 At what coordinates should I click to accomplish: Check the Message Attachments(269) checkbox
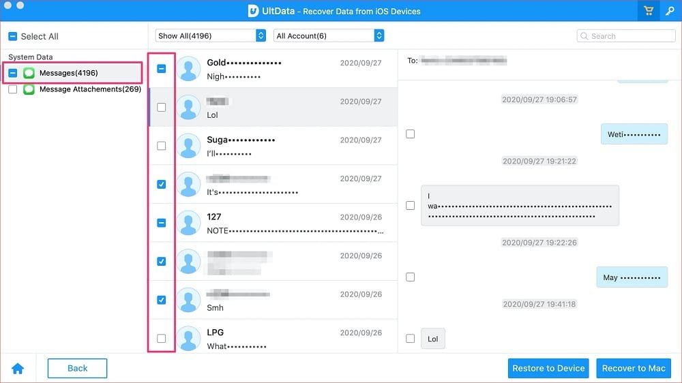(13, 89)
